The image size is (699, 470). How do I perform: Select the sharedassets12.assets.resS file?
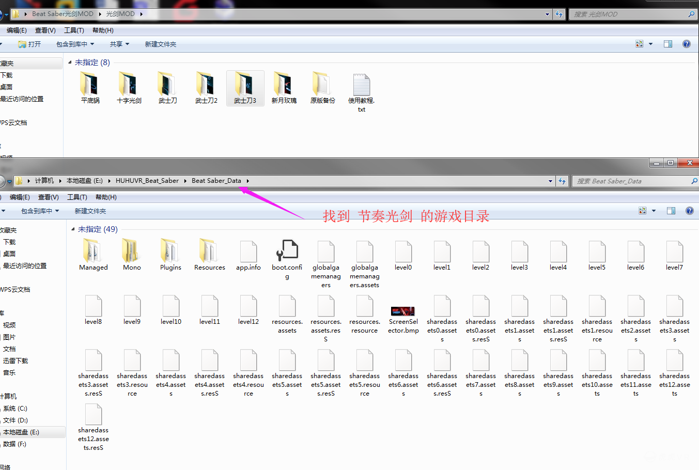point(94,427)
